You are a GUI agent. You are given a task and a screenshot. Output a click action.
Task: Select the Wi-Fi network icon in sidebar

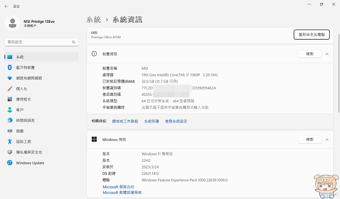point(10,78)
